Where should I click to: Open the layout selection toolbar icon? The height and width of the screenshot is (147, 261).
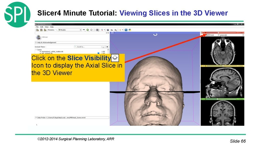[x=97, y=30]
